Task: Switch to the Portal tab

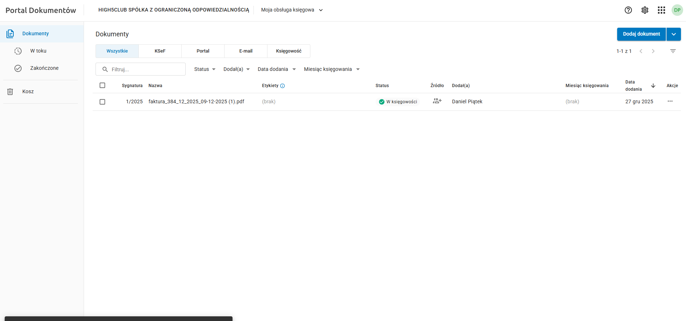Action: 203,51
